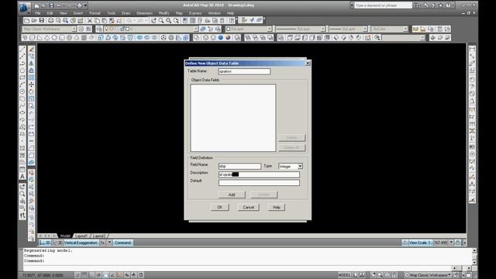496x279 pixels.
Task: Toggle Object Snap in status bar
Action: pos(105,275)
